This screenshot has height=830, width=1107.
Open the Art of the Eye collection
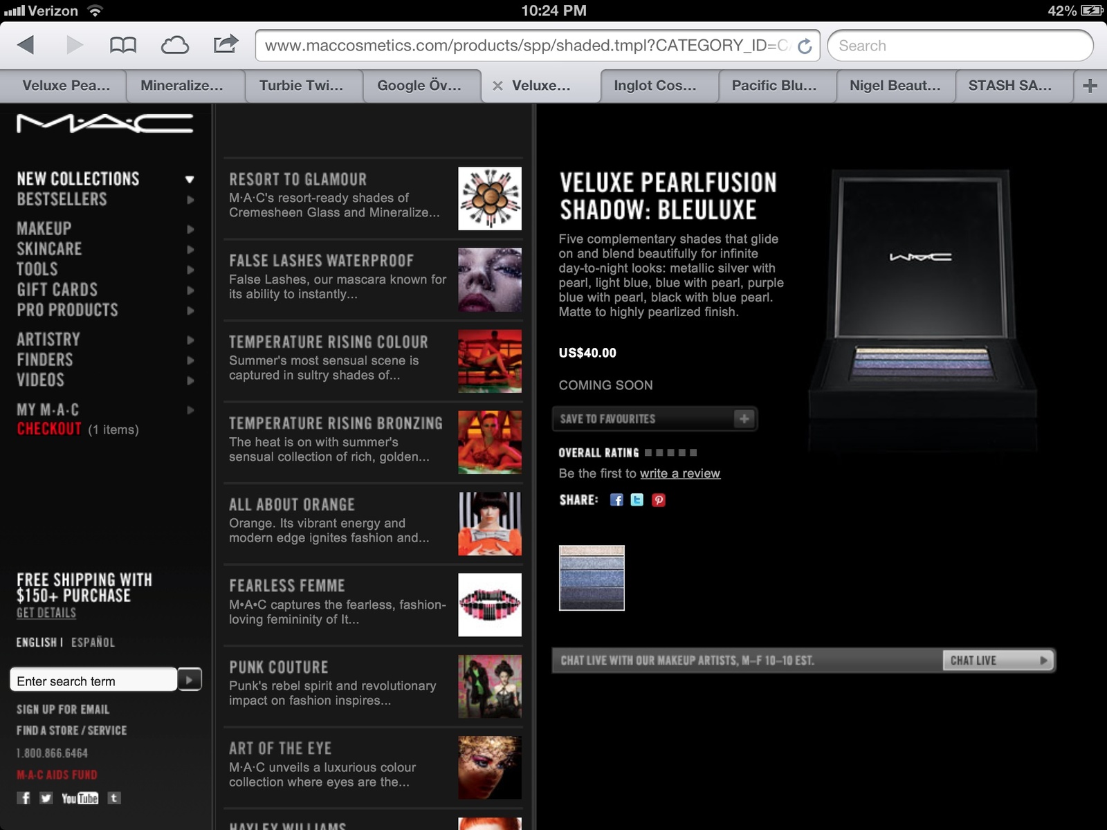[x=374, y=767]
